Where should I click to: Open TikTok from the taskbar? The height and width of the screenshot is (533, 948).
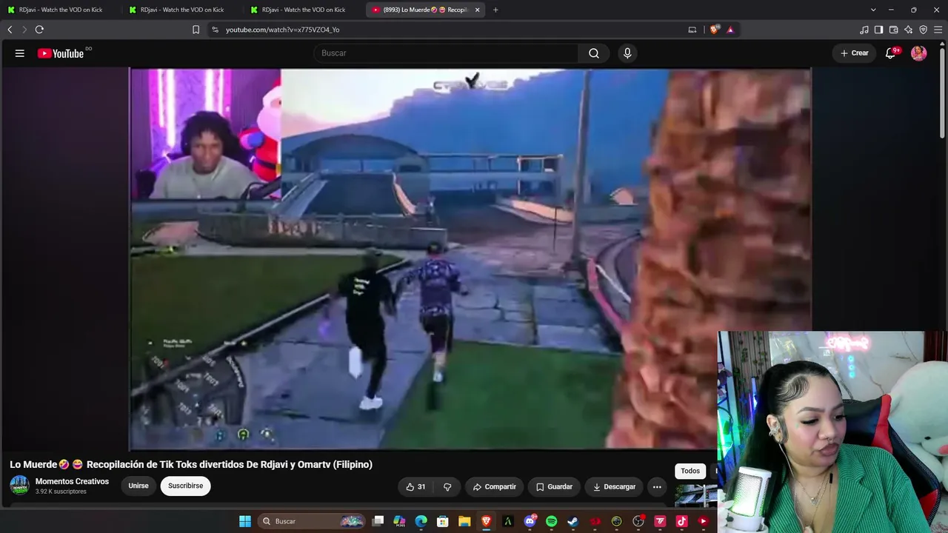(681, 521)
